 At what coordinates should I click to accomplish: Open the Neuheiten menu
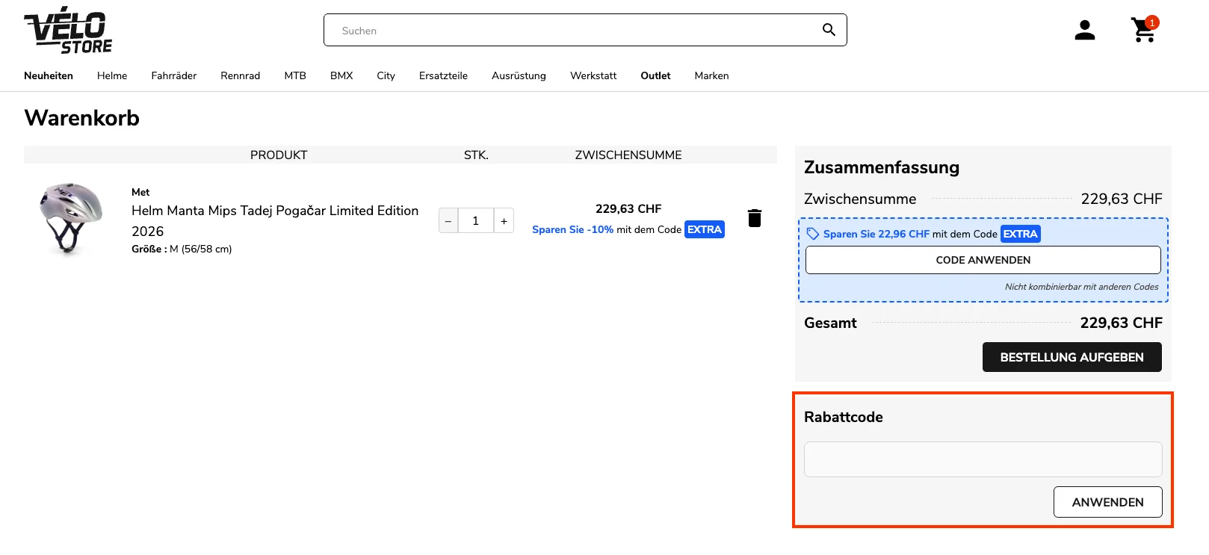(x=49, y=75)
